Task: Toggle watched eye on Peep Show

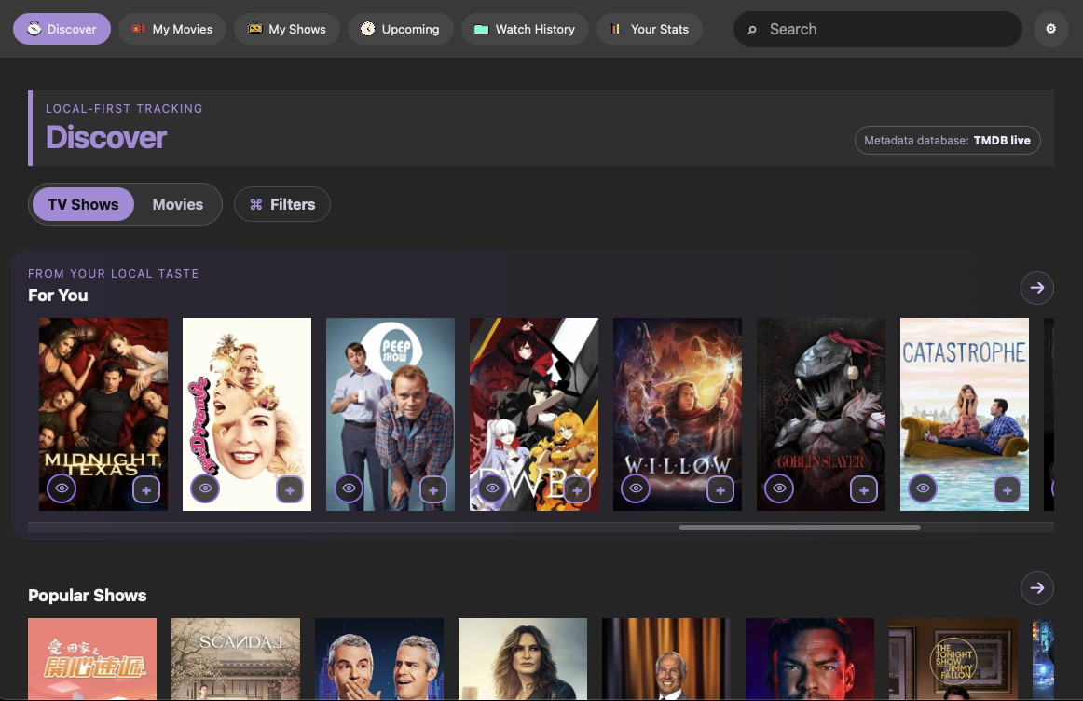Action: tap(349, 488)
